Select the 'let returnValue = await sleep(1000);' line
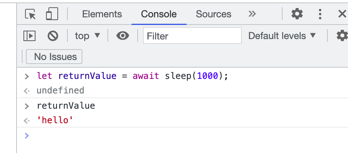Viewport: 348px width, 153px height. click(x=132, y=76)
